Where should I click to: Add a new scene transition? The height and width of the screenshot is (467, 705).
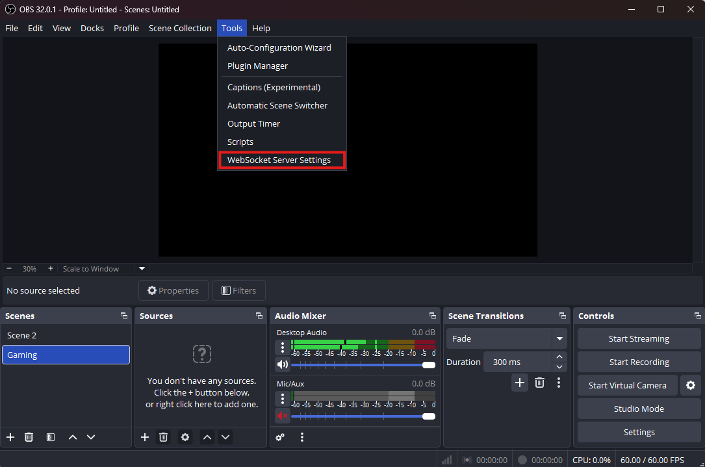pos(519,383)
